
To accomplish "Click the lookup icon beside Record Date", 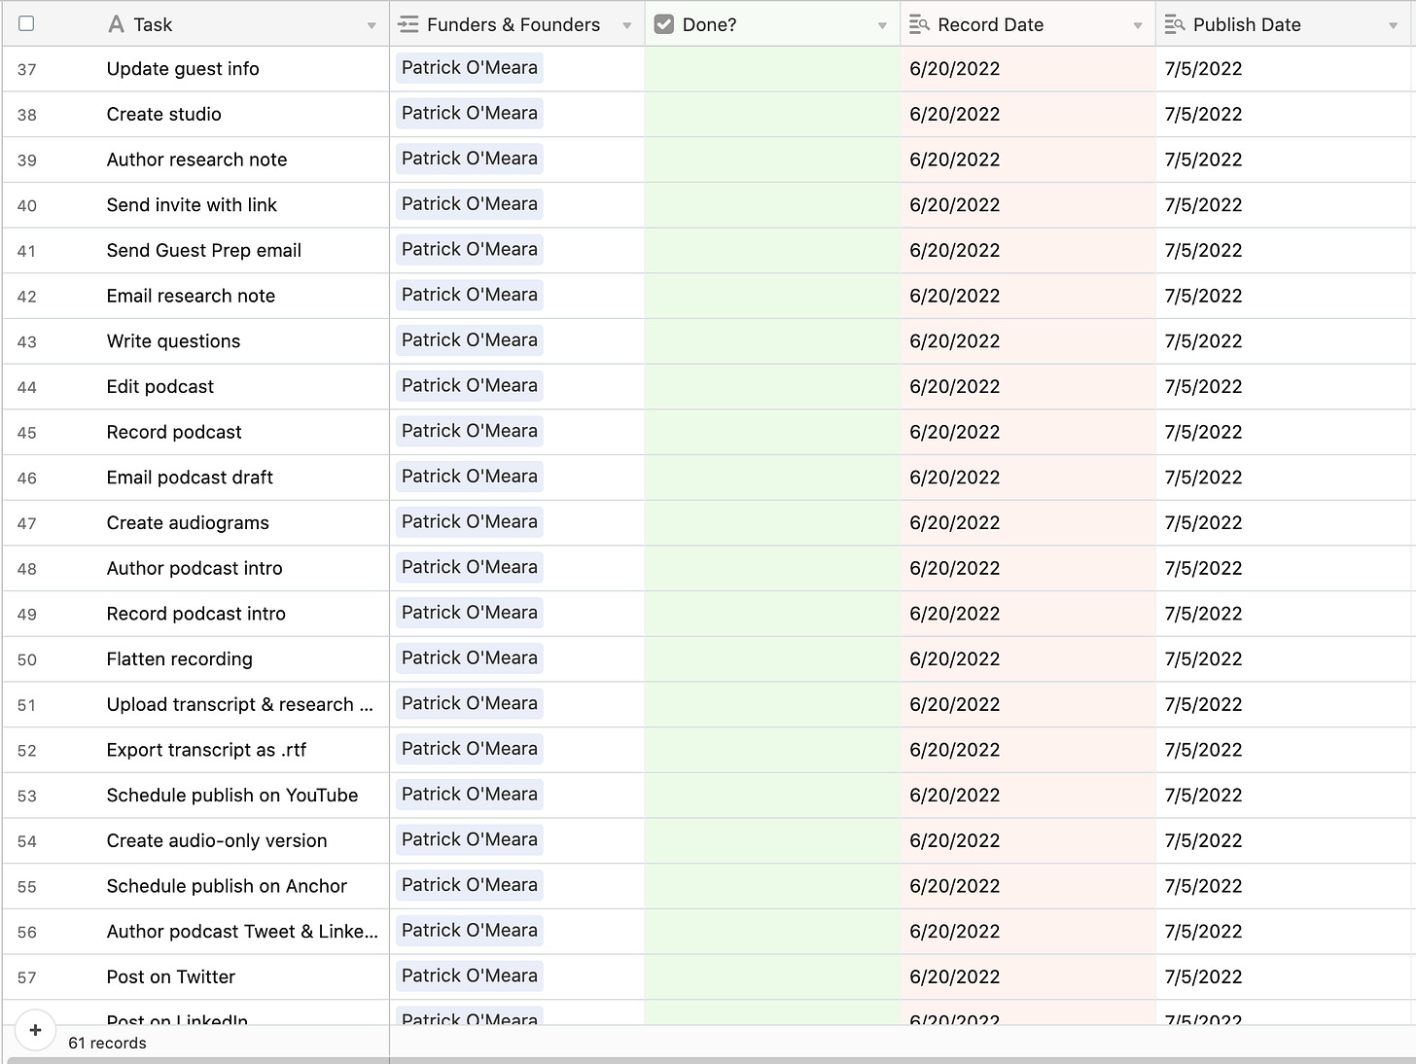I will [919, 24].
